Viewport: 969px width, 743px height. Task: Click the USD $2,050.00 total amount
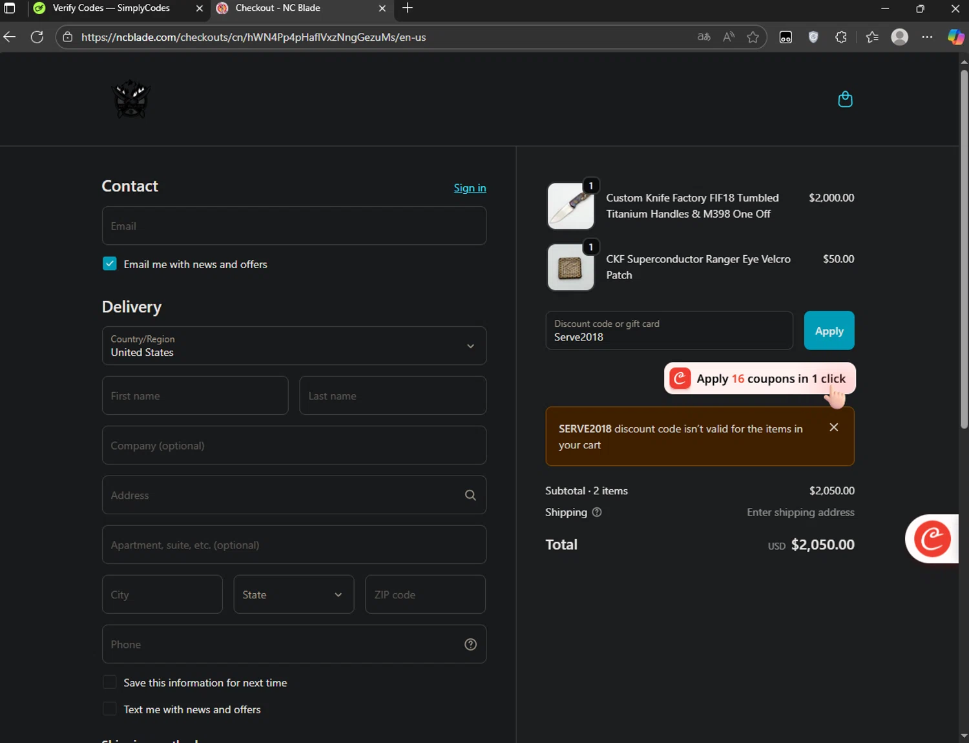pos(811,545)
